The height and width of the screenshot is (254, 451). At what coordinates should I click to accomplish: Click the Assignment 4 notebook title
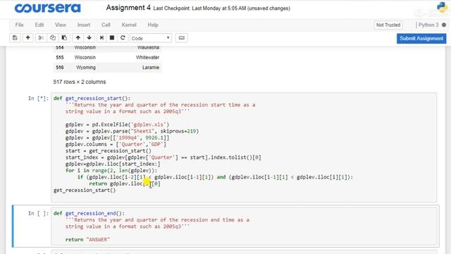pos(128,8)
